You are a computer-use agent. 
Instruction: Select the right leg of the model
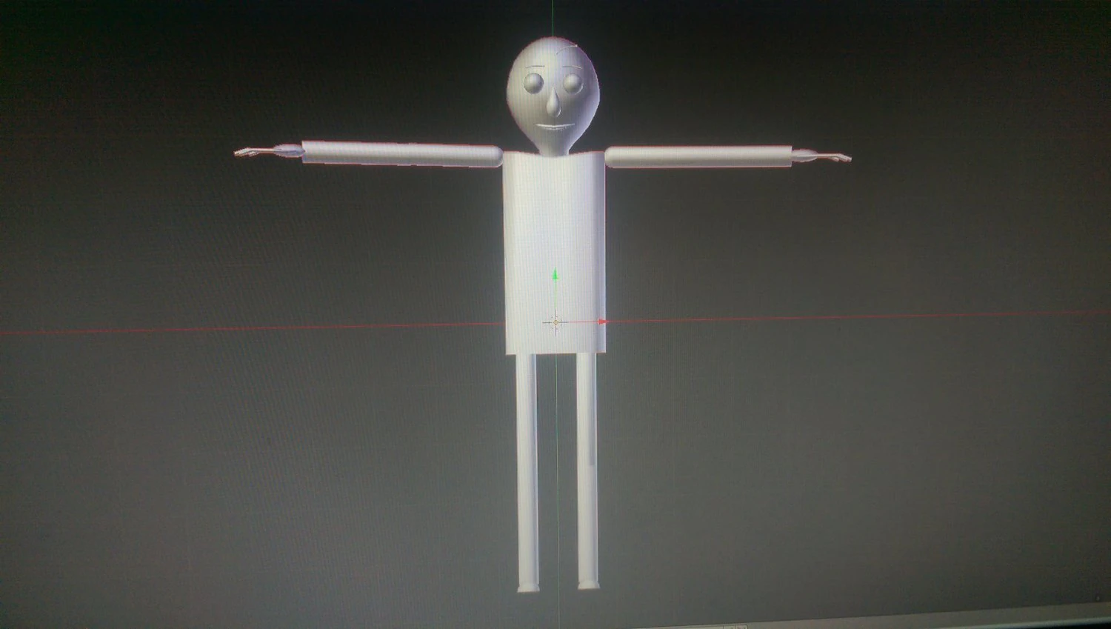click(586, 472)
